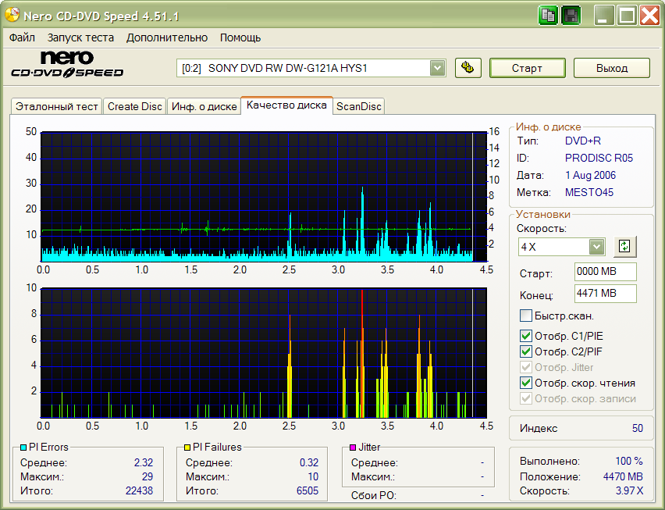Screen dimensions: 665x510
Task: Open drive options with the yellow settings icon
Action: [x=468, y=68]
